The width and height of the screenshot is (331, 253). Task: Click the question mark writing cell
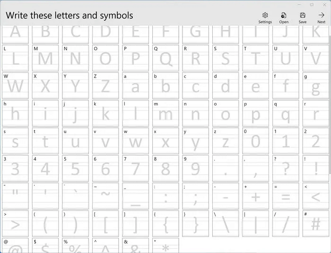coord(286,168)
